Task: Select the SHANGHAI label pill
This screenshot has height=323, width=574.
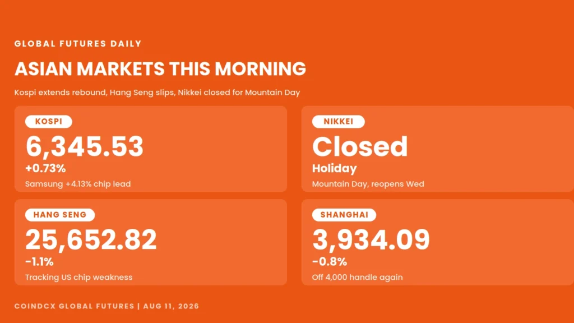Action: [344, 215]
